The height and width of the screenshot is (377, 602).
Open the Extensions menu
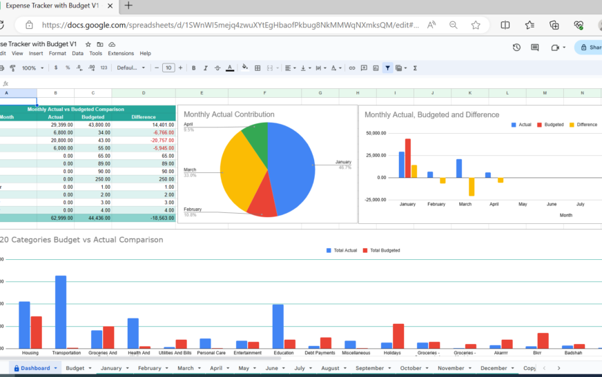121,53
